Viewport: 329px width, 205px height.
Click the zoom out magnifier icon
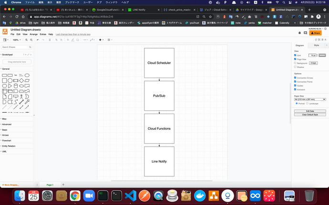coord(31,40)
